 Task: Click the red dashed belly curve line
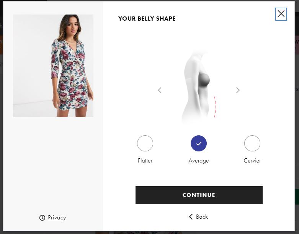click(215, 107)
